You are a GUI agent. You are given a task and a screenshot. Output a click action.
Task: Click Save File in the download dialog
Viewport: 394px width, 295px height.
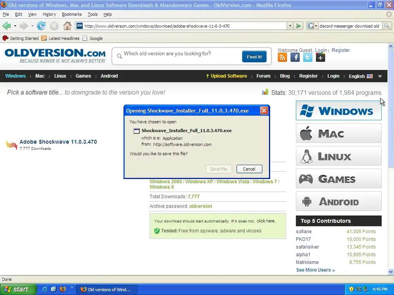(219, 169)
